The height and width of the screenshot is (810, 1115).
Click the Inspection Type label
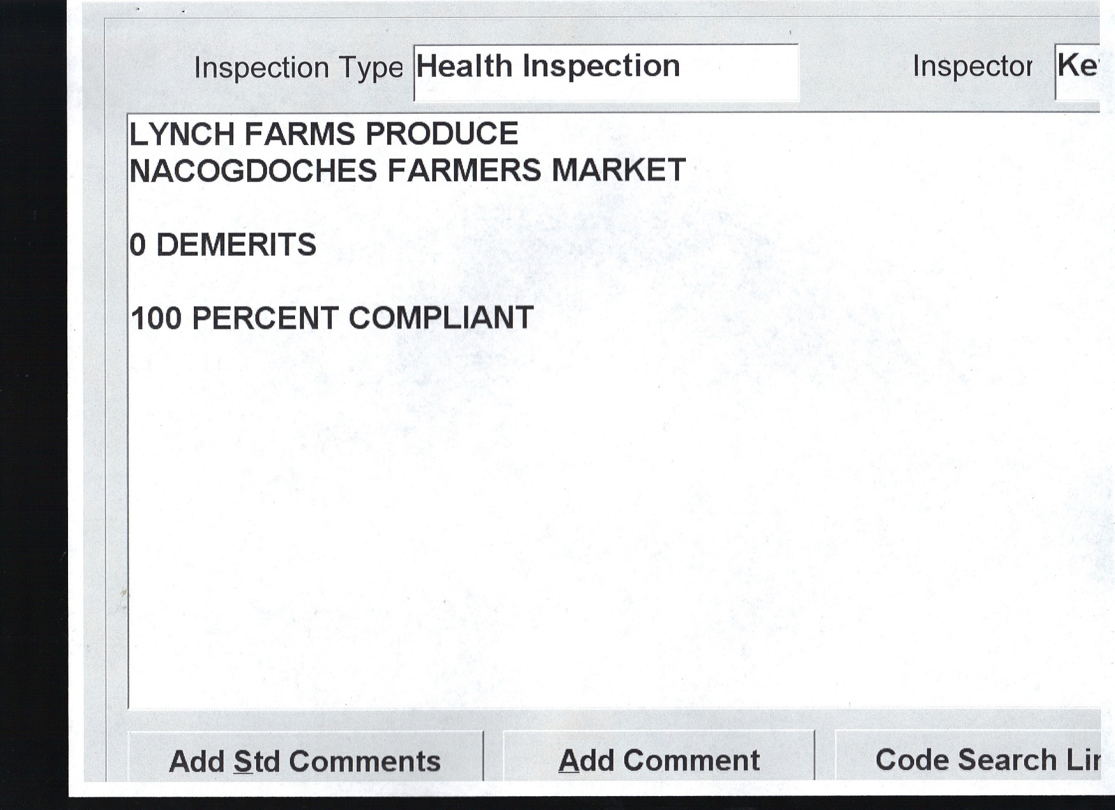[298, 67]
